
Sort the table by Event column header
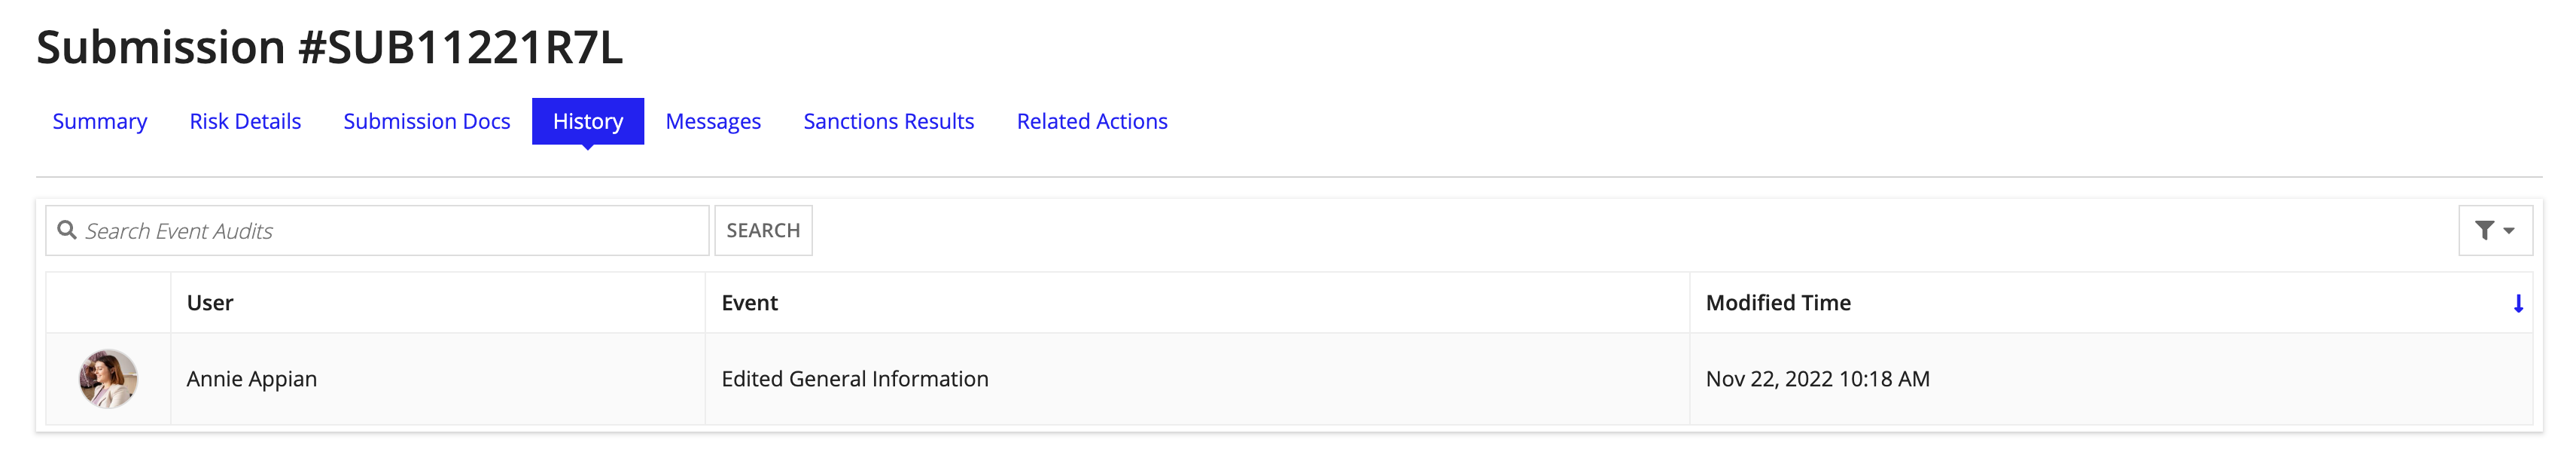[x=750, y=302]
